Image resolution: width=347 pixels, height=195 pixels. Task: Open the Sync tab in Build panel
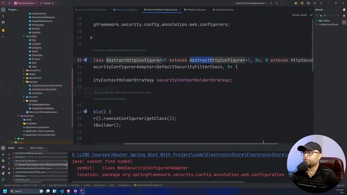pos(21,148)
